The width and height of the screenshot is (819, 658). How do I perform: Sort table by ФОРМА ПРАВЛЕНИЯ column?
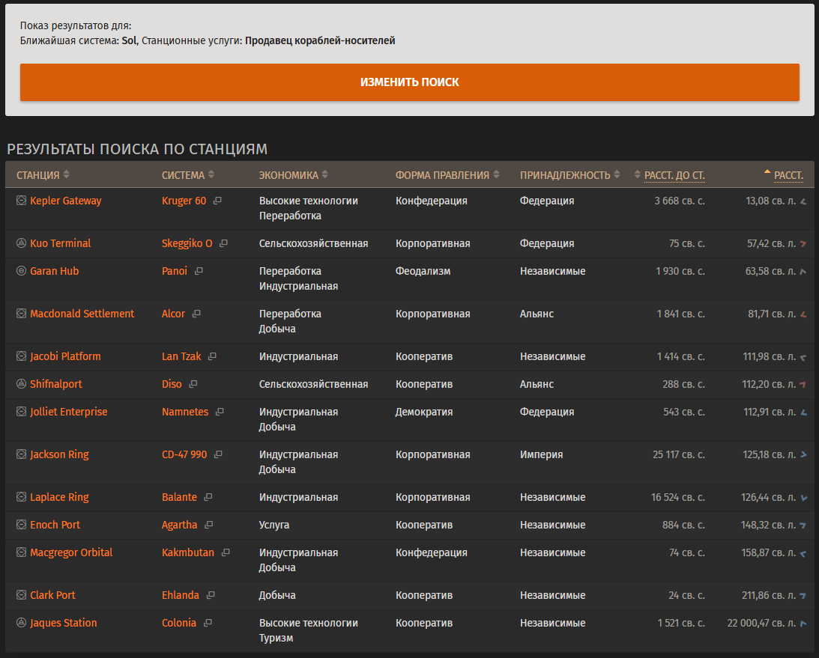[x=447, y=175]
